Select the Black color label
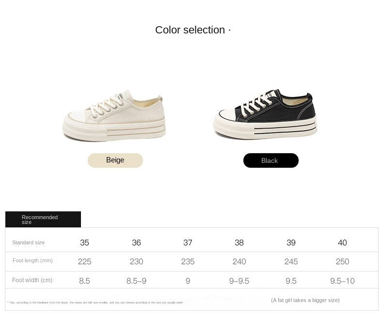 coord(271,160)
